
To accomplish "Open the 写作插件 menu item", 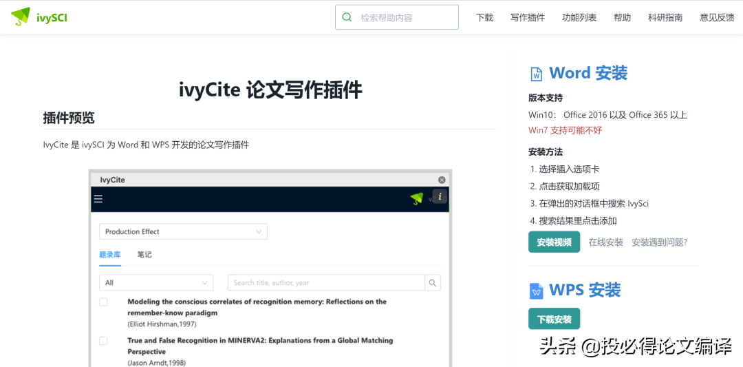I will pos(528,17).
